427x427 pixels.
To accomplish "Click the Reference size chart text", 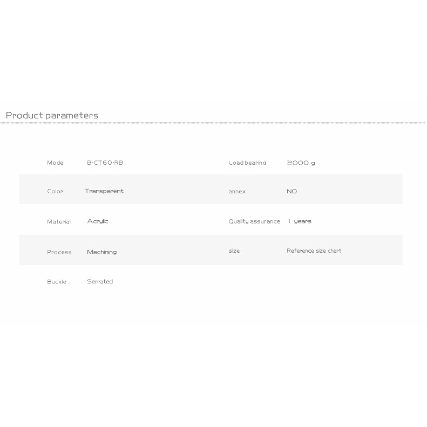I will (314, 250).
